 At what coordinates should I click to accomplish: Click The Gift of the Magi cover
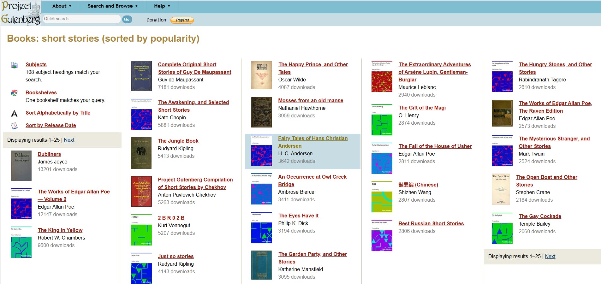click(x=382, y=120)
